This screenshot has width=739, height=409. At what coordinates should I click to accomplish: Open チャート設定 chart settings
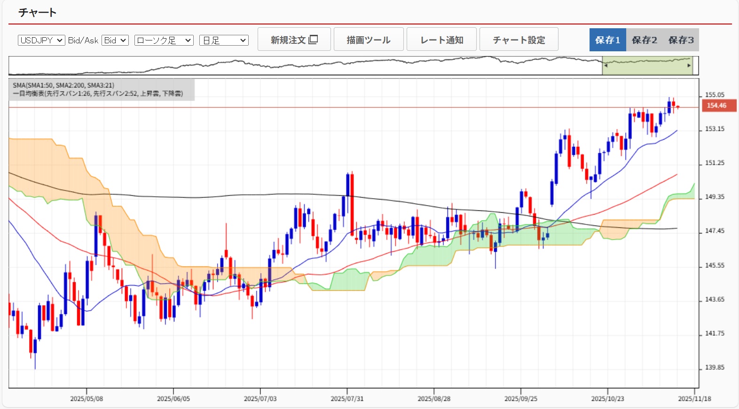coord(519,40)
